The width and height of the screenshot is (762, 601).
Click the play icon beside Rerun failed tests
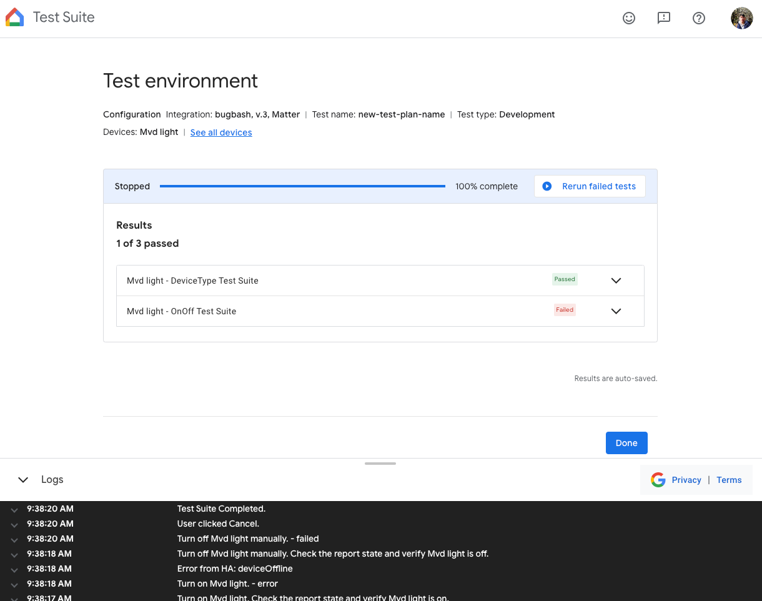coord(548,186)
